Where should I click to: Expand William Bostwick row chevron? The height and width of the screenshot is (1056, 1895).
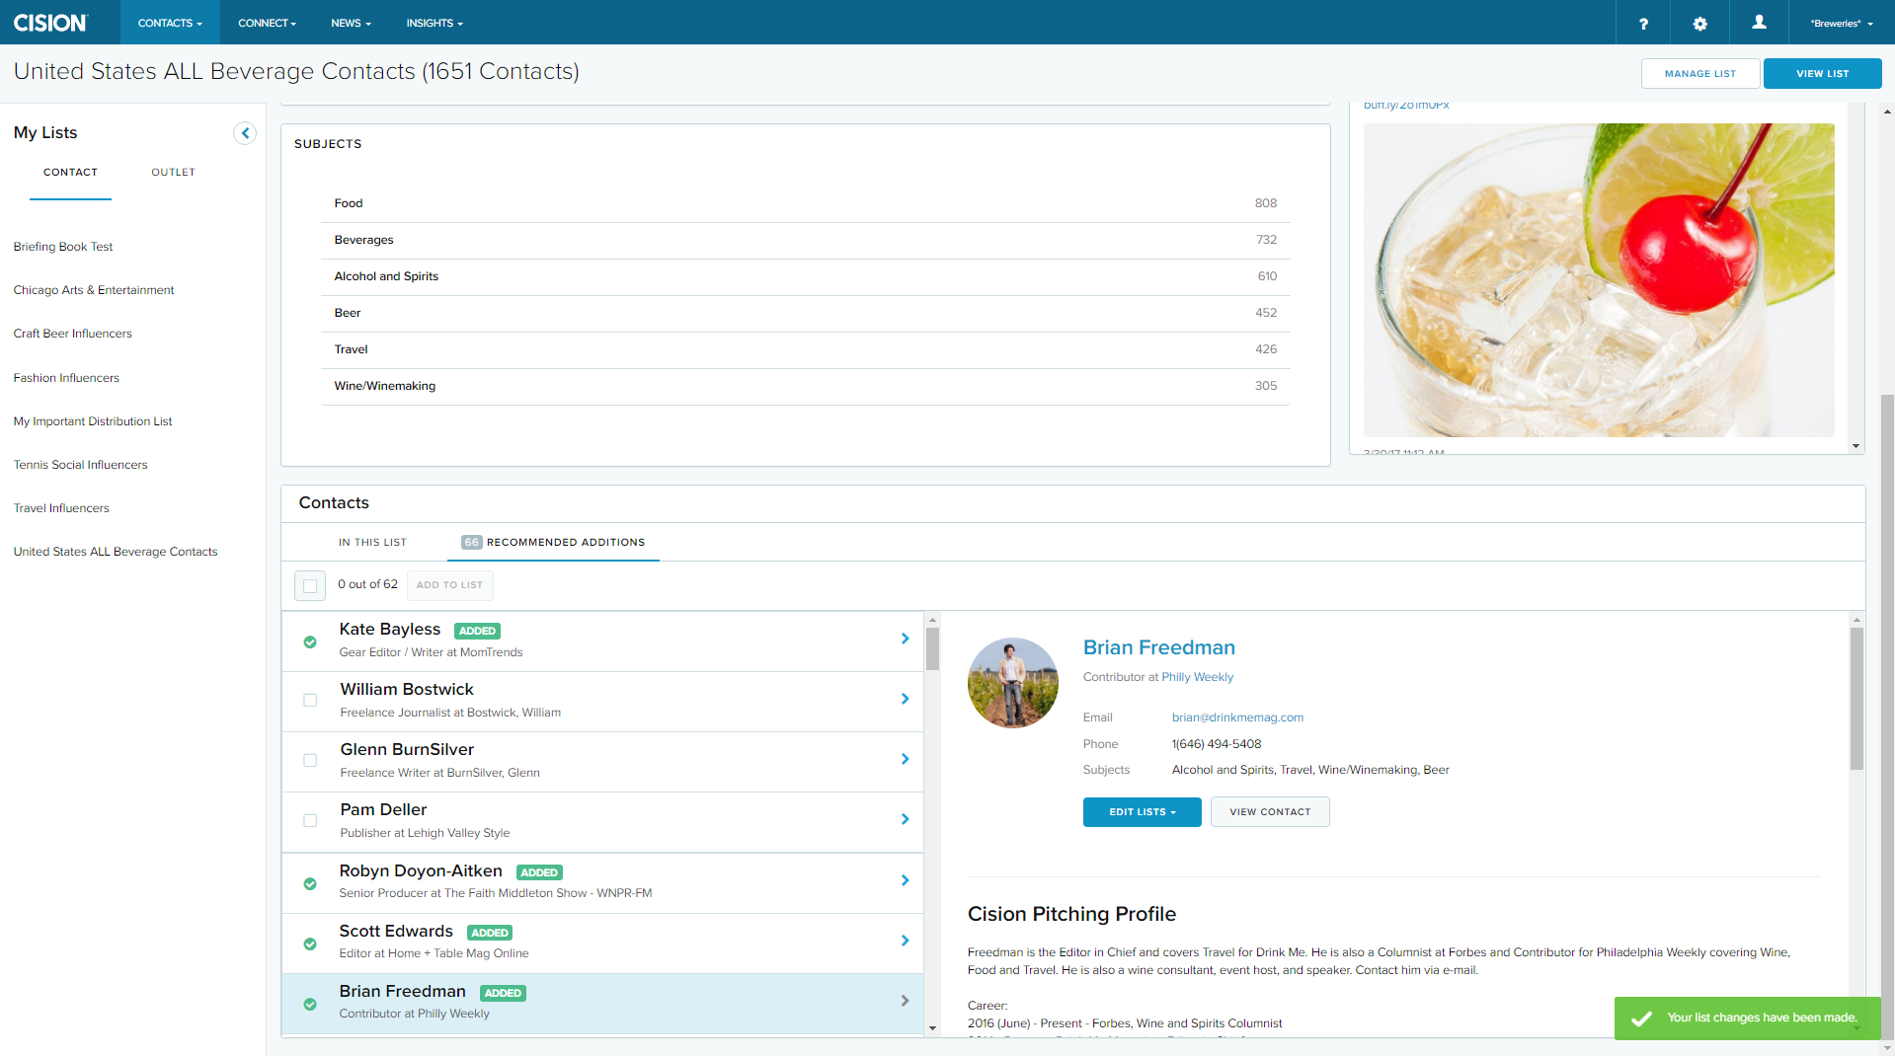click(x=905, y=699)
